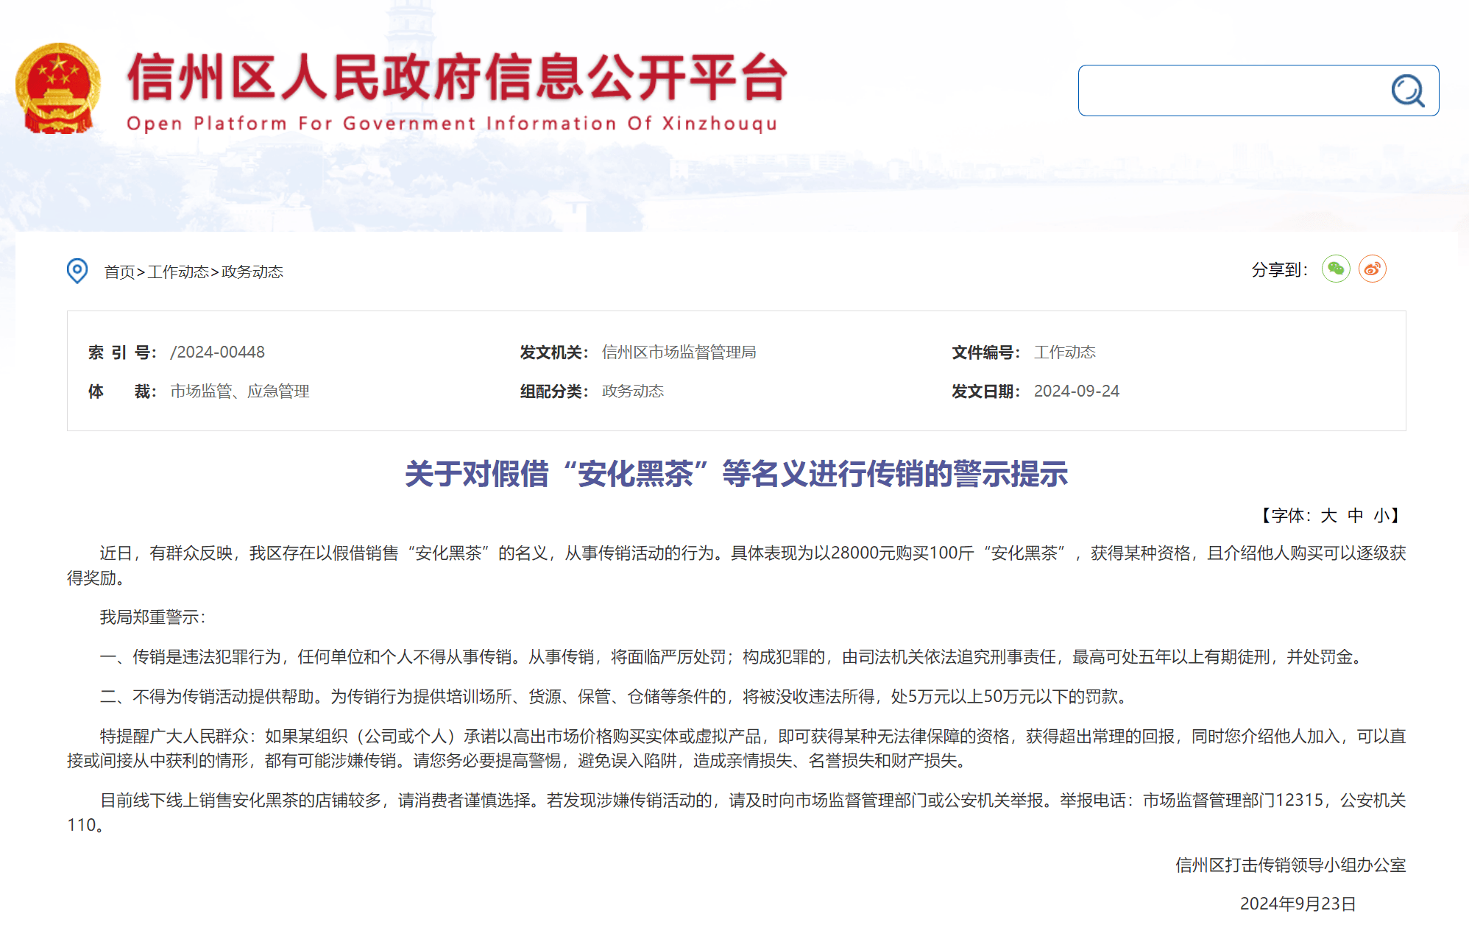Go to 首页 in breadcrumb

point(119,272)
